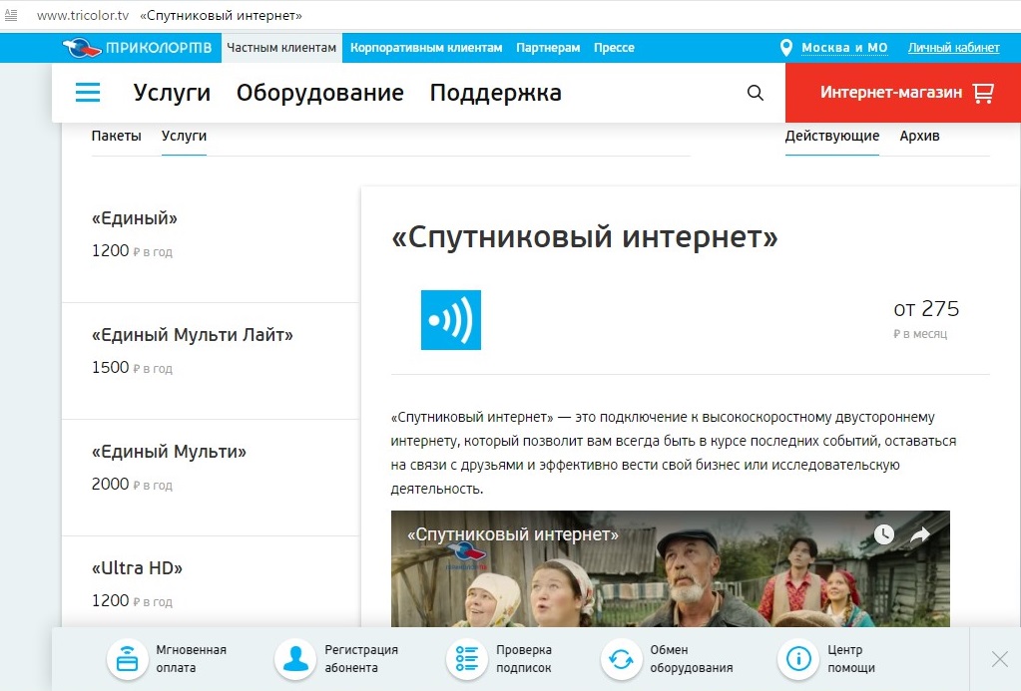The width and height of the screenshot is (1021, 691).
Task: Click the price text от 275
Action: click(926, 308)
